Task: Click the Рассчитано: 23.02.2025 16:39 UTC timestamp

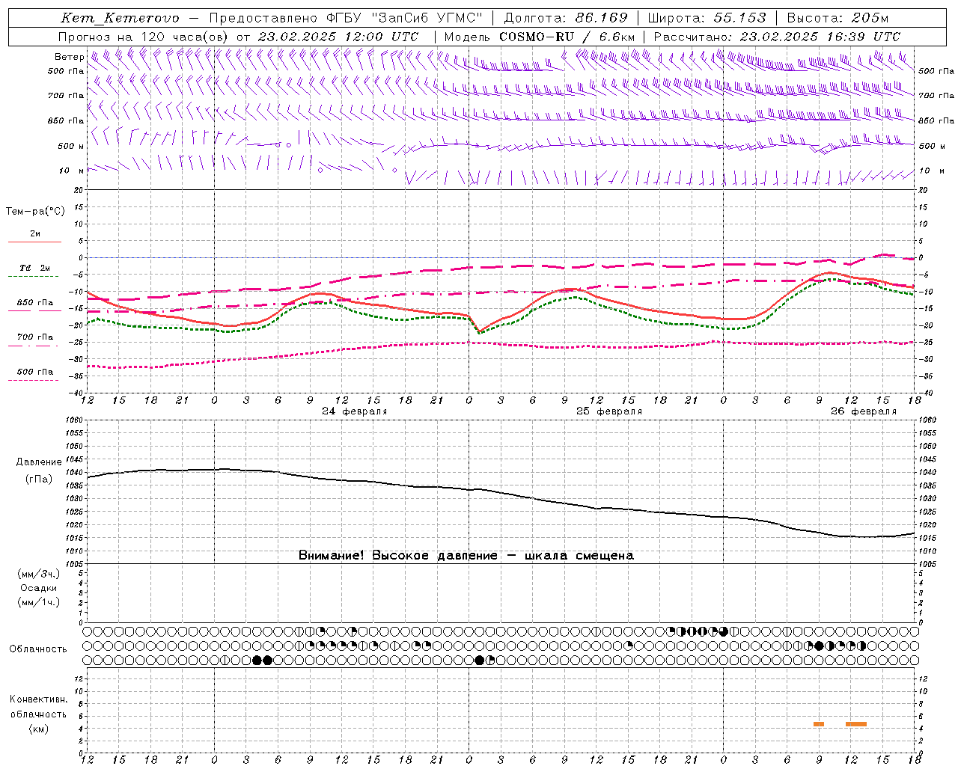Action: tap(777, 37)
